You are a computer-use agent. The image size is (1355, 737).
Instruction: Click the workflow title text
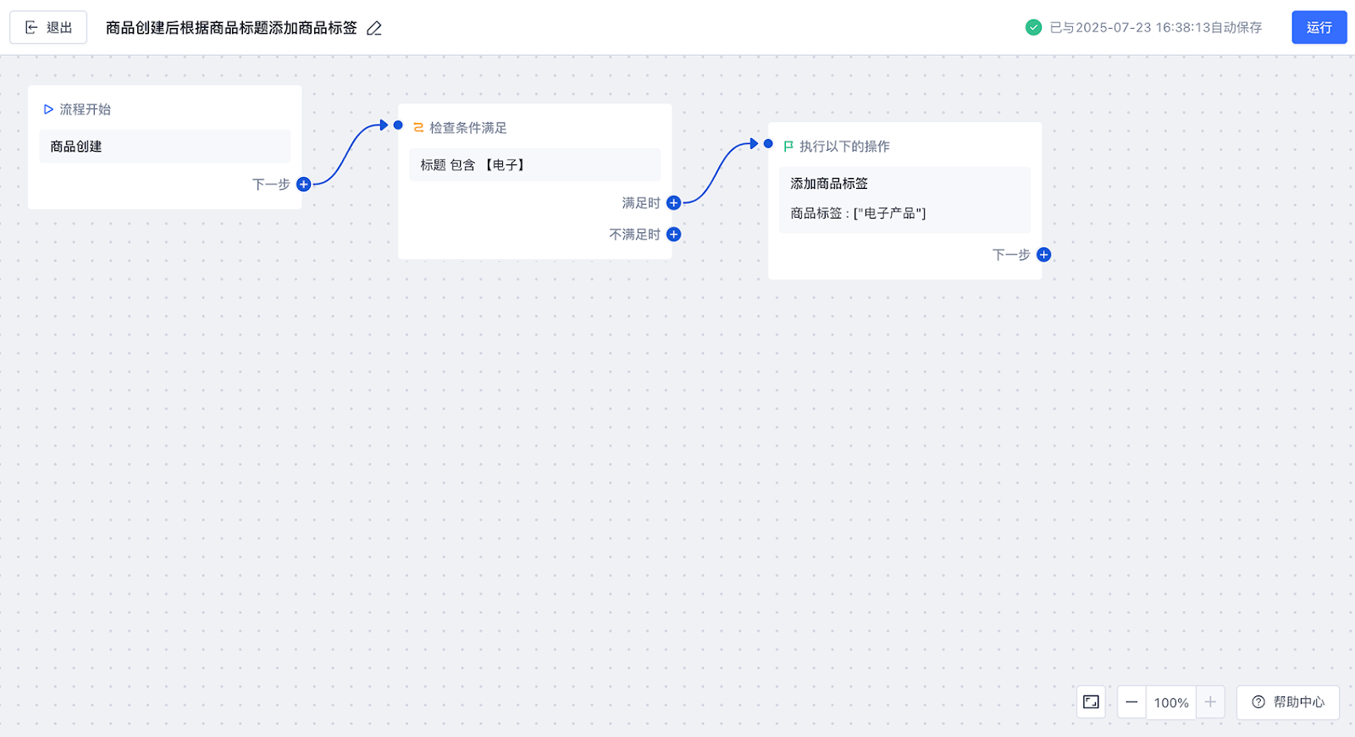[x=231, y=28]
